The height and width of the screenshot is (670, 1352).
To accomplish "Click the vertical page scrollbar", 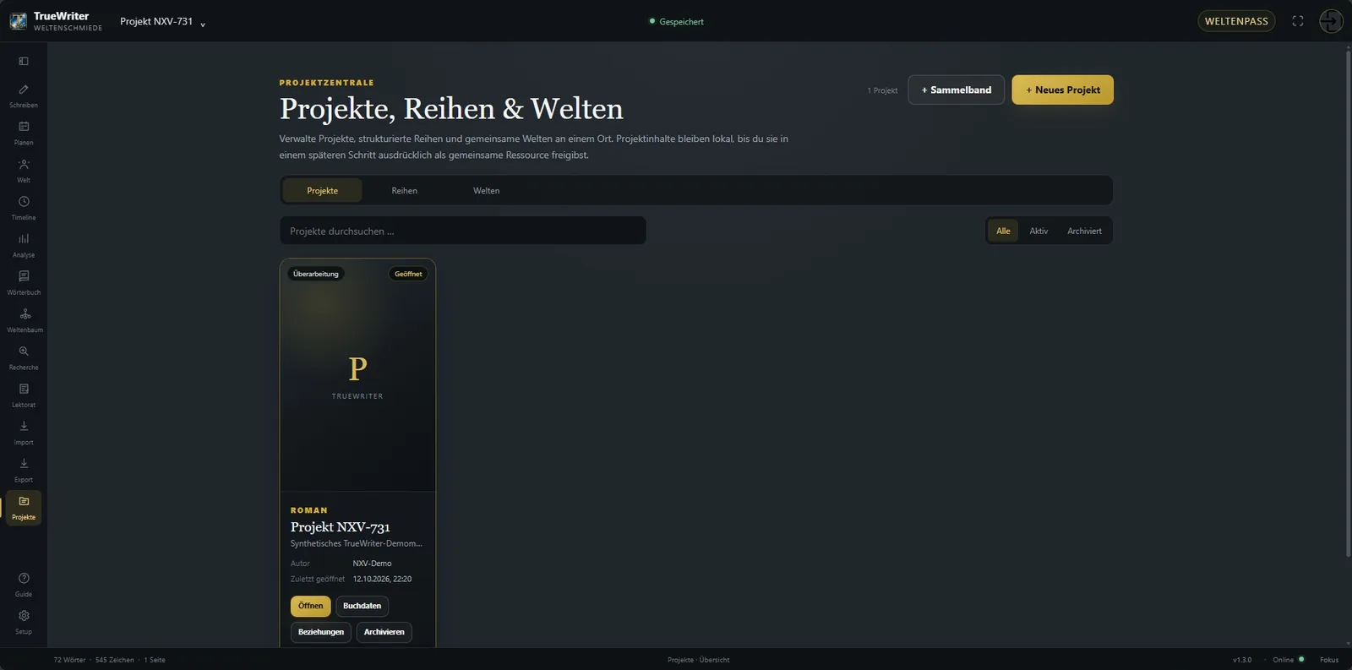I will tap(1348, 304).
